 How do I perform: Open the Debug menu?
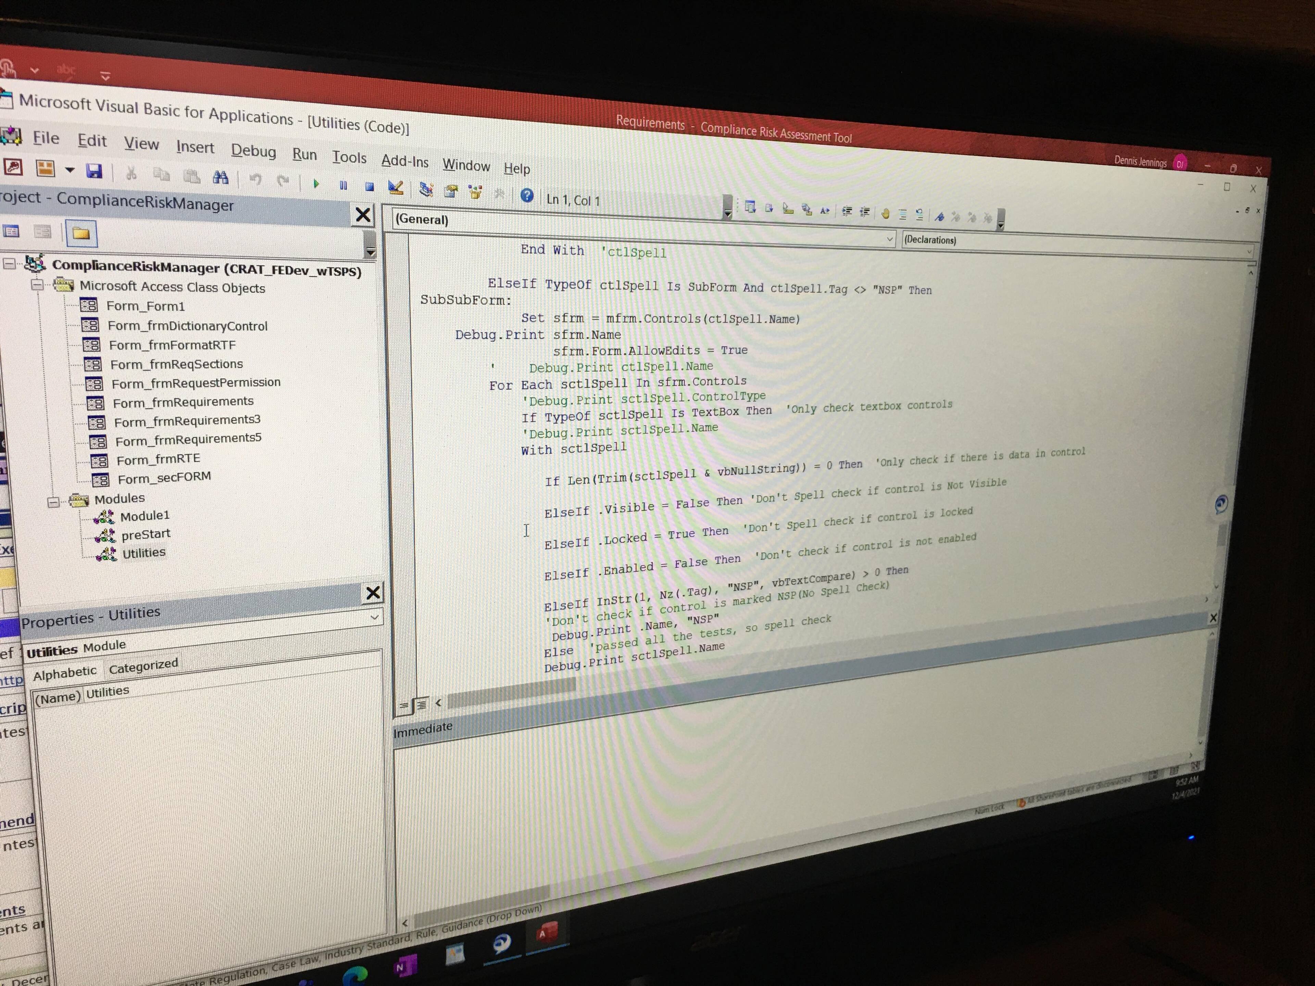click(253, 151)
